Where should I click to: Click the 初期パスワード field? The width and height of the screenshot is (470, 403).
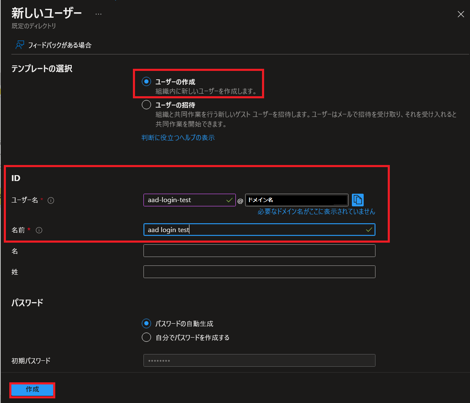click(x=259, y=360)
